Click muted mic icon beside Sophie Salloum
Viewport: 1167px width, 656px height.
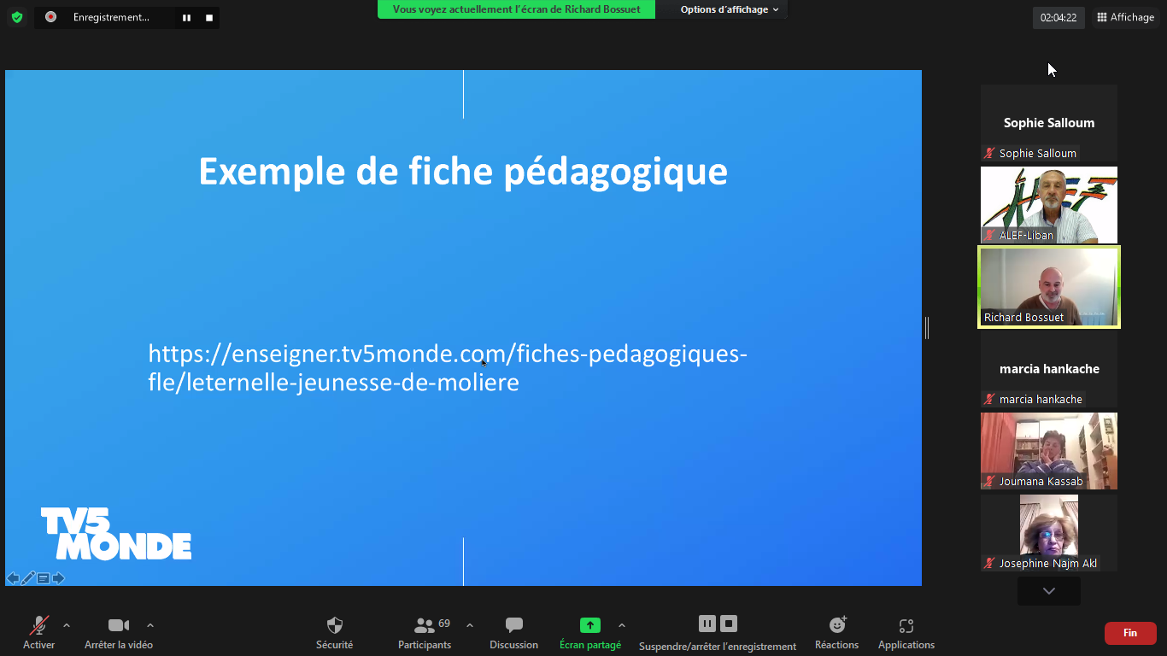pyautogui.click(x=989, y=154)
